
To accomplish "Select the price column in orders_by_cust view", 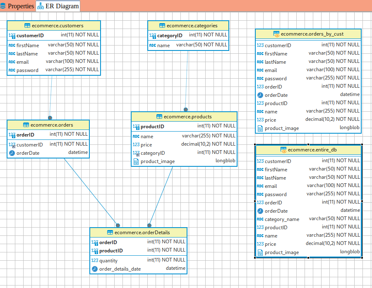I will click(x=270, y=120).
